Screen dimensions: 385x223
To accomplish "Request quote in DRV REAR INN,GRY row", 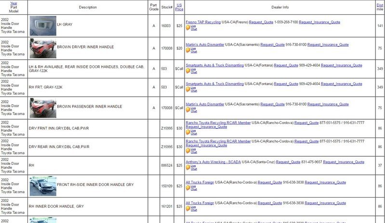I will coord(306,141).
